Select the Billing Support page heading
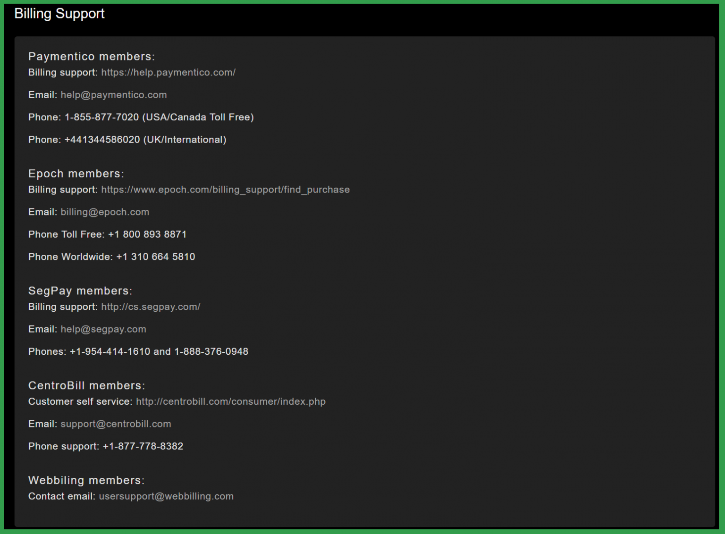 click(x=59, y=14)
